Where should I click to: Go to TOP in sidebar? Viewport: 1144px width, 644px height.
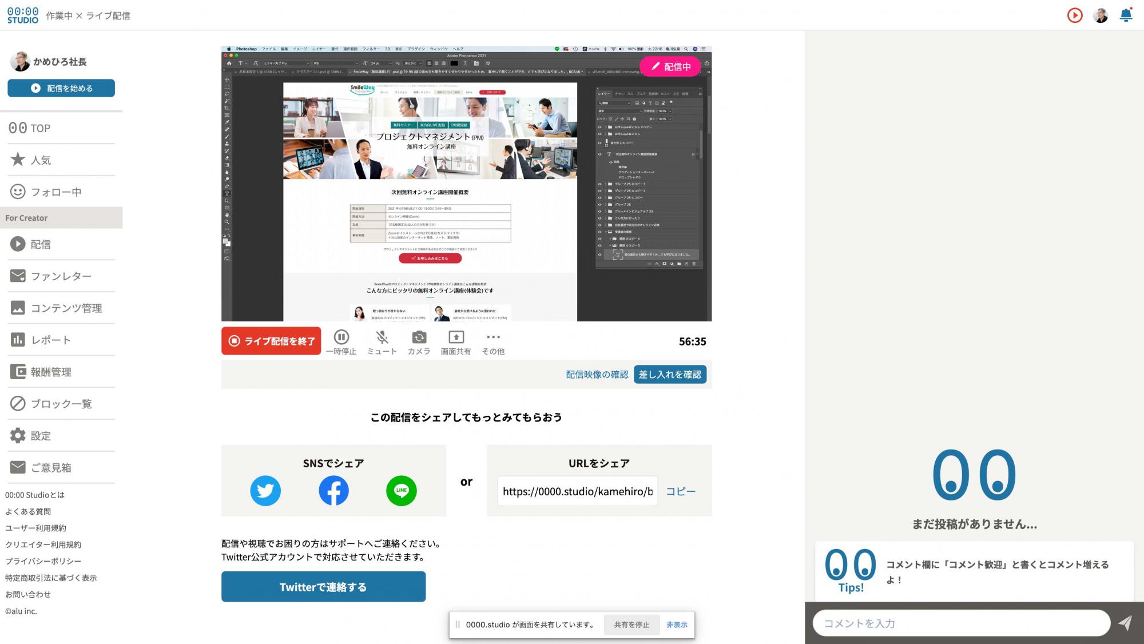[x=61, y=128]
